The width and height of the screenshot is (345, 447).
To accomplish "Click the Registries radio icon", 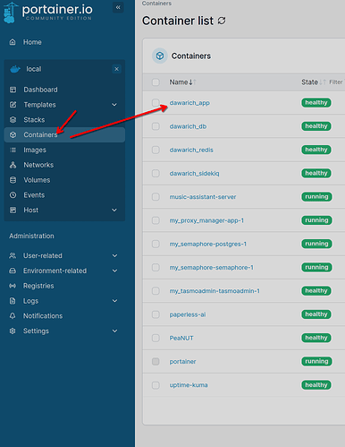I will click(13, 286).
